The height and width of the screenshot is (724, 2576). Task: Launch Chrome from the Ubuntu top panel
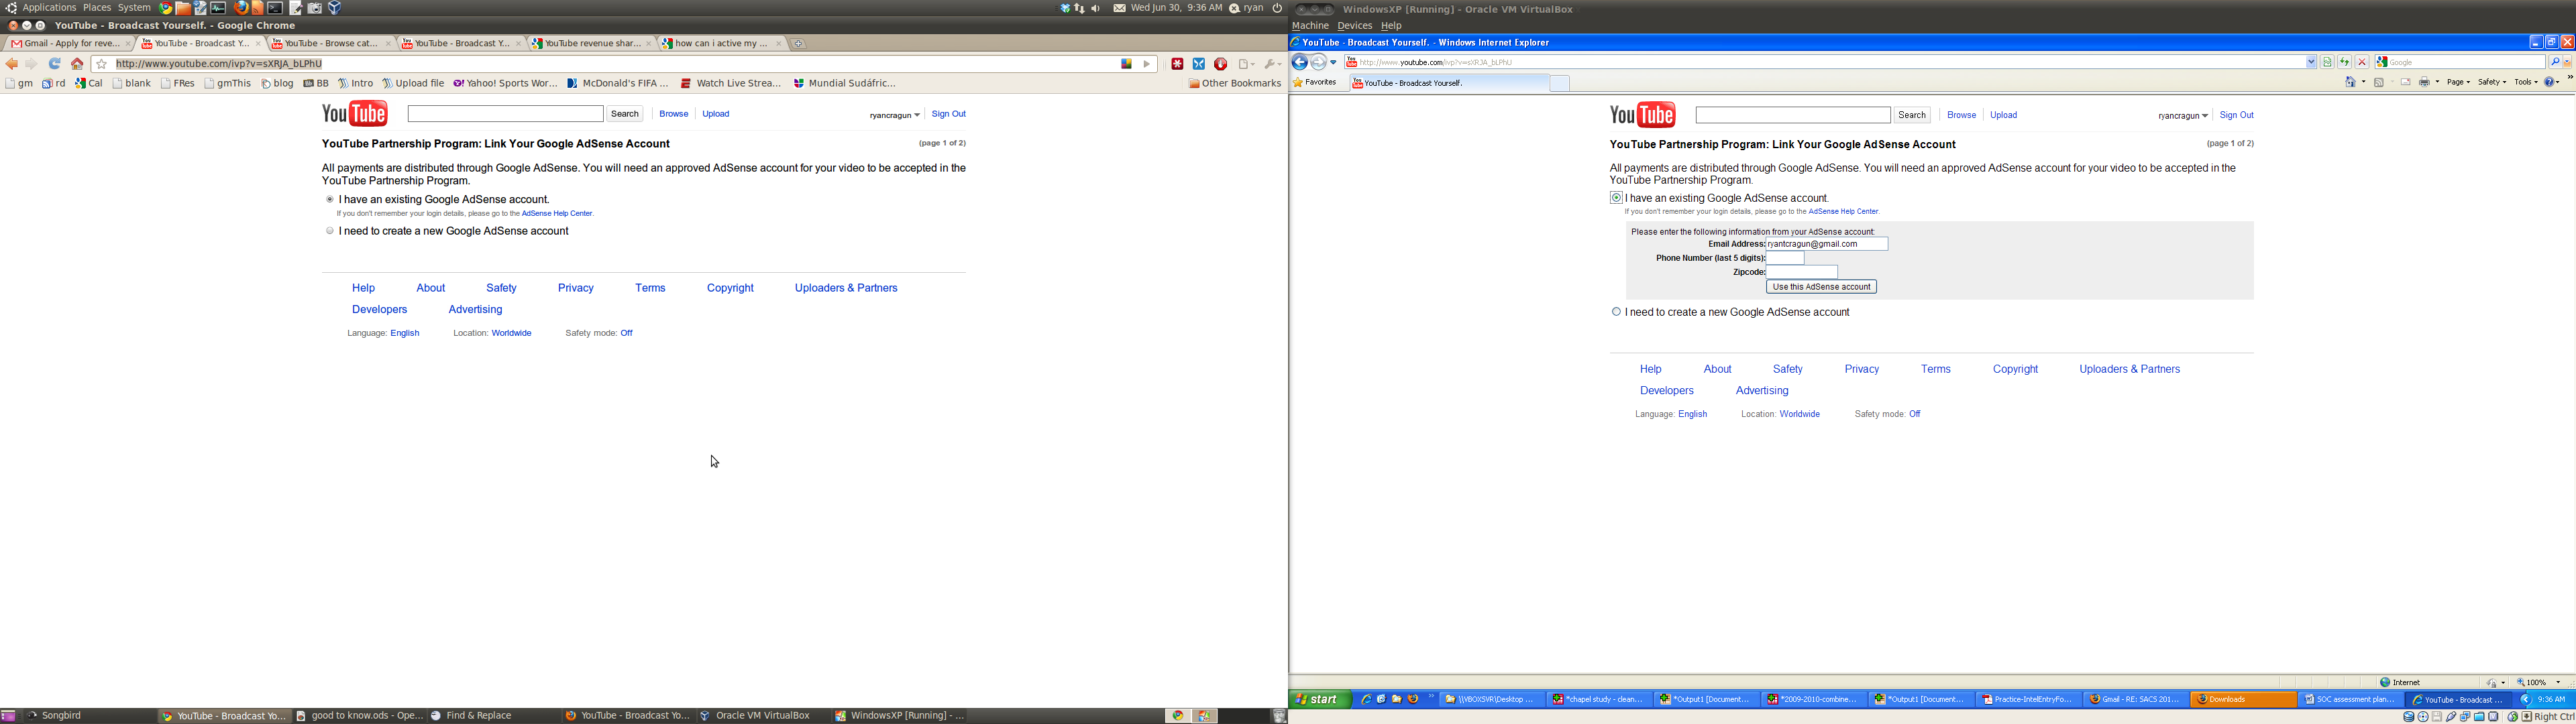tap(166, 8)
